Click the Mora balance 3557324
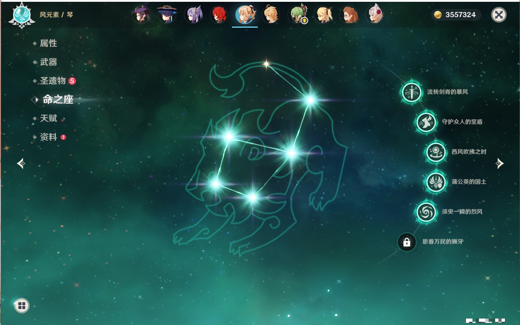The image size is (520, 325). click(x=461, y=15)
